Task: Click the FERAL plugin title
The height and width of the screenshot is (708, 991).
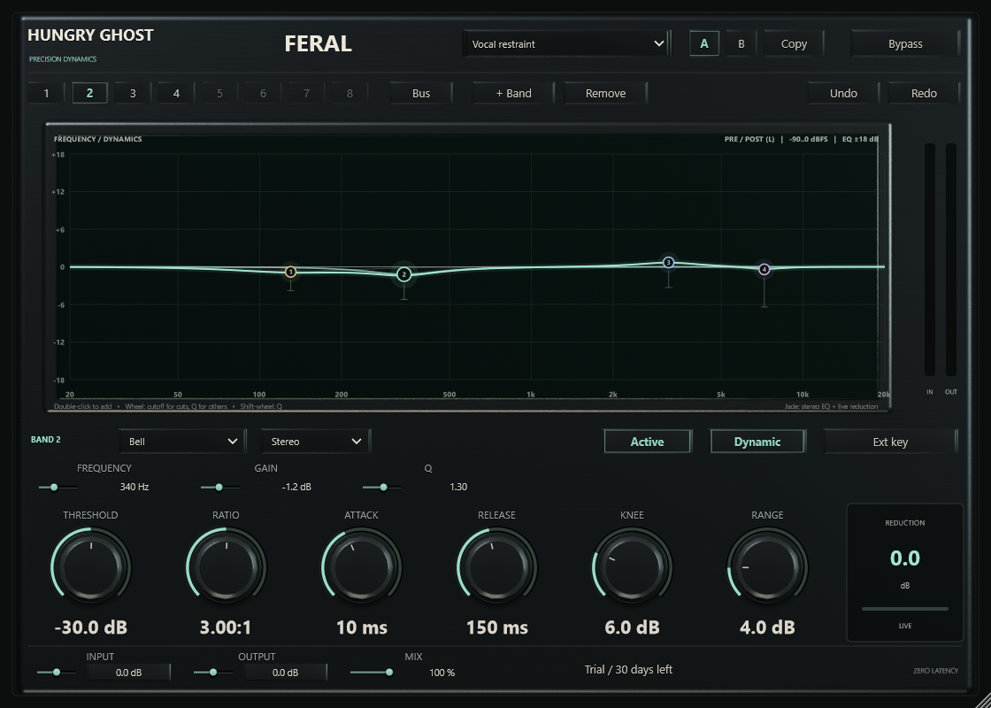Action: (318, 43)
